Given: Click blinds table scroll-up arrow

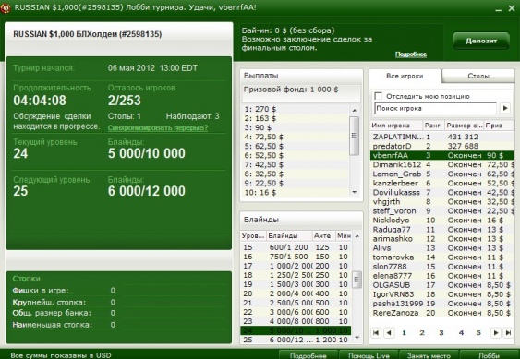Looking at the screenshot, I should click(x=357, y=236).
